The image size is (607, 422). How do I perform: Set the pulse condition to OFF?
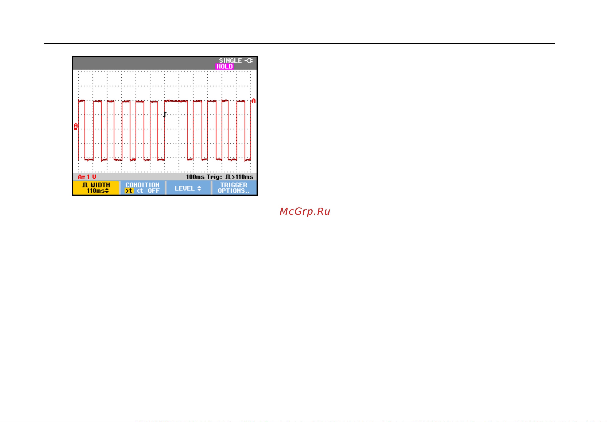pos(153,191)
